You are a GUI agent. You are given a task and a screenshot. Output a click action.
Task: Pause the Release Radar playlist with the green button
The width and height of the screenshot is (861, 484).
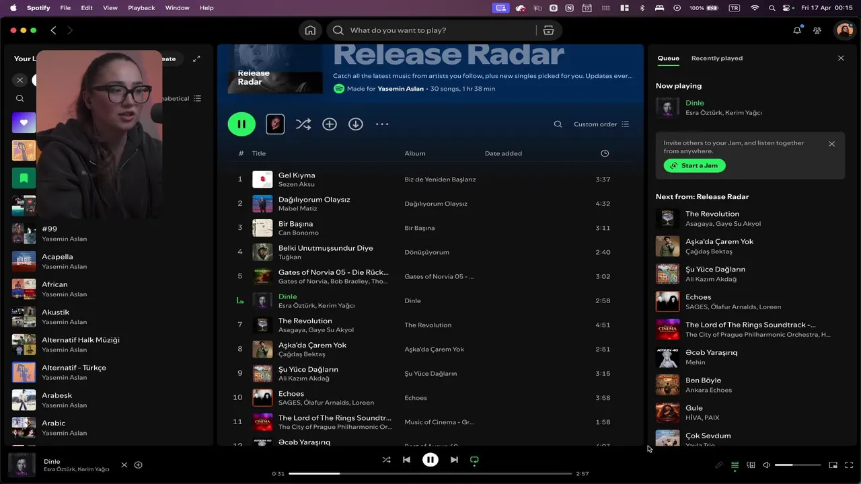tap(241, 124)
